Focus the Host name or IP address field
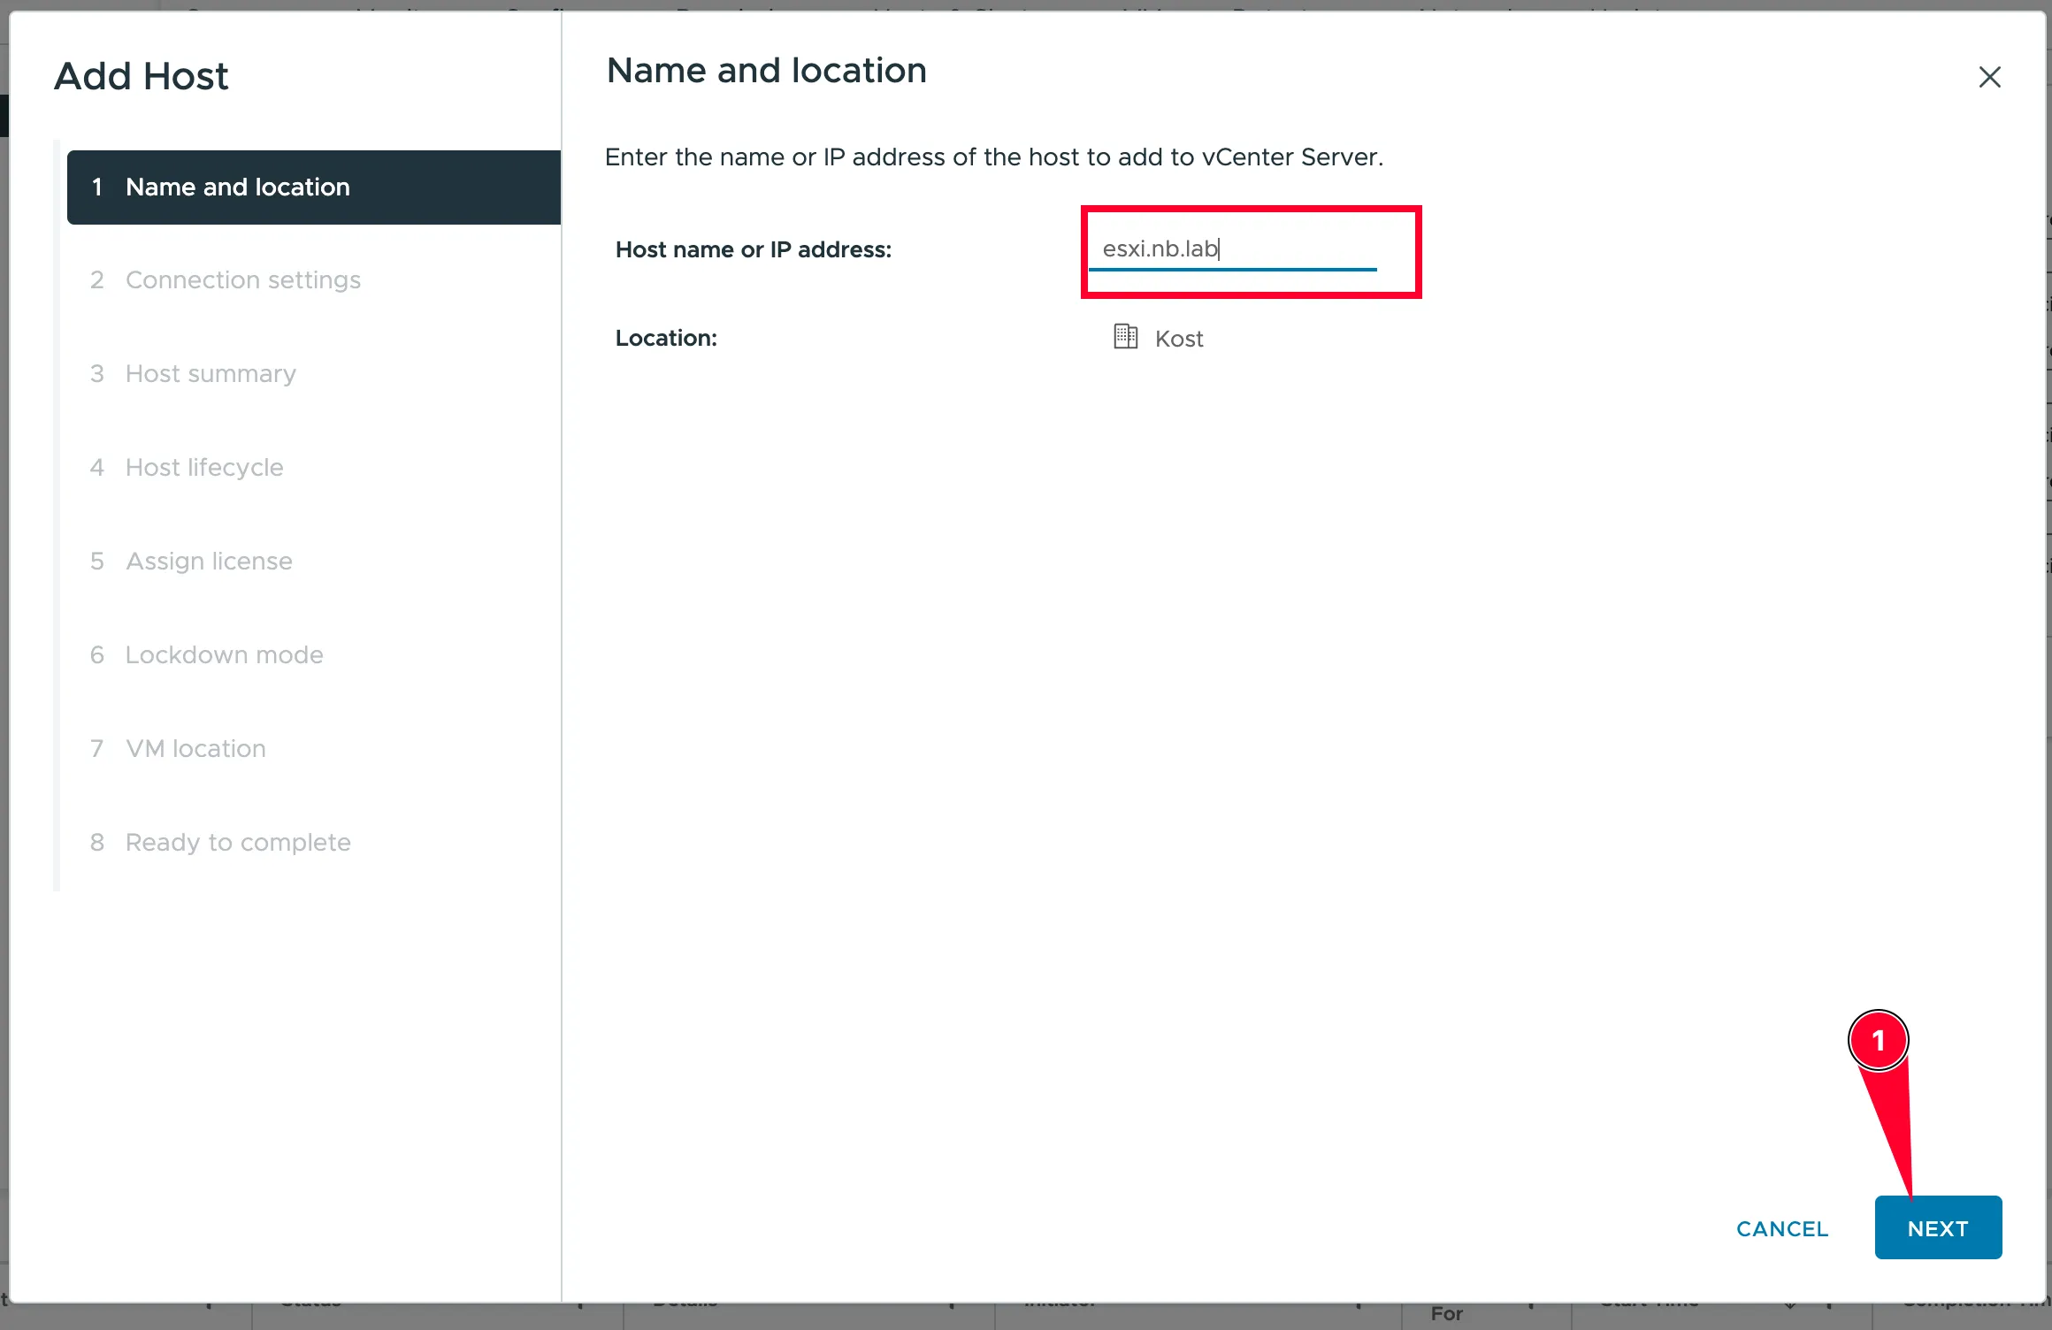 tap(1232, 249)
